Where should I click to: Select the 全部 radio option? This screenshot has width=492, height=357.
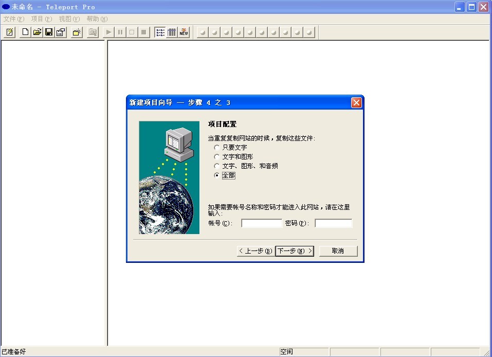(x=225, y=175)
